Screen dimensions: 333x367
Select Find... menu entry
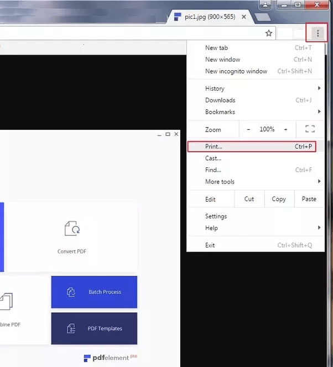[x=256, y=170]
